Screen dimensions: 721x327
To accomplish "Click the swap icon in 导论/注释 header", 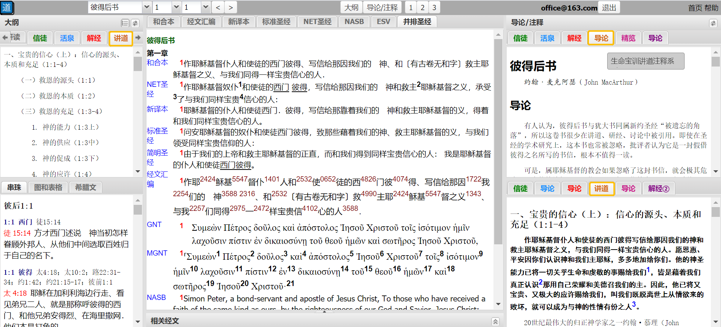I will 713,23.
